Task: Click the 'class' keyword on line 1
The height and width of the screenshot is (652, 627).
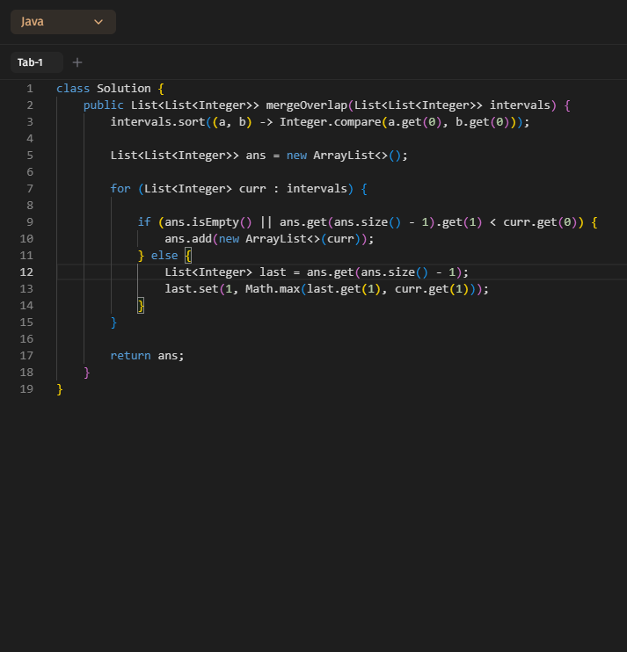Action: point(73,89)
